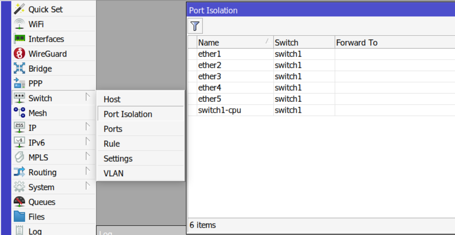Choose Host in the Switch submenu
Screen dimensions: 455x235
[112, 99]
